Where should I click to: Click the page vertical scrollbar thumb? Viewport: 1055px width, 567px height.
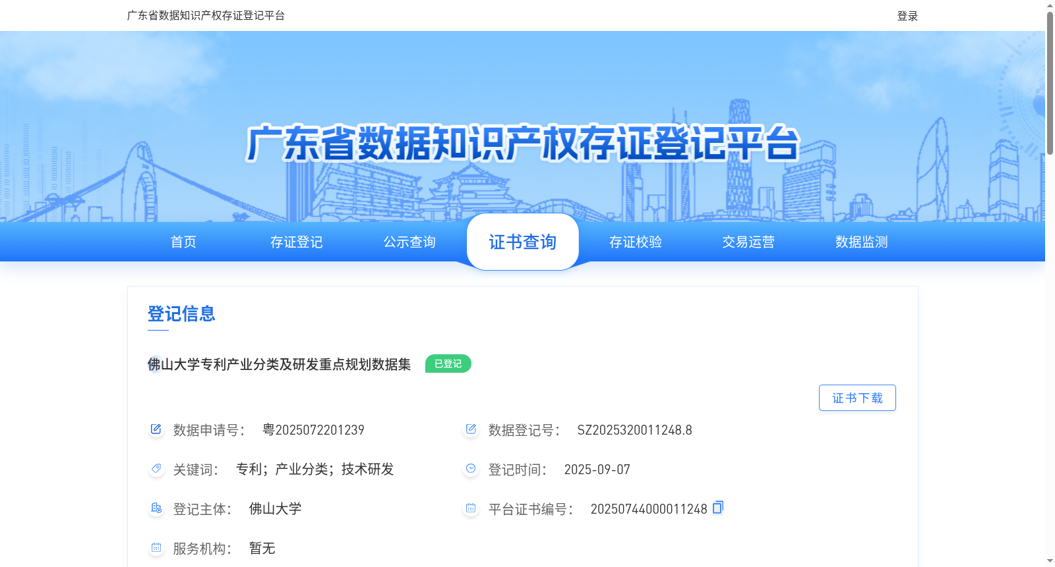tap(1050, 82)
